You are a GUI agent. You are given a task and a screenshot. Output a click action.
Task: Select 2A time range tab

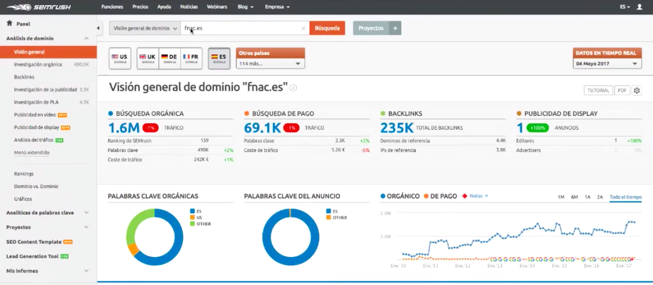600,197
